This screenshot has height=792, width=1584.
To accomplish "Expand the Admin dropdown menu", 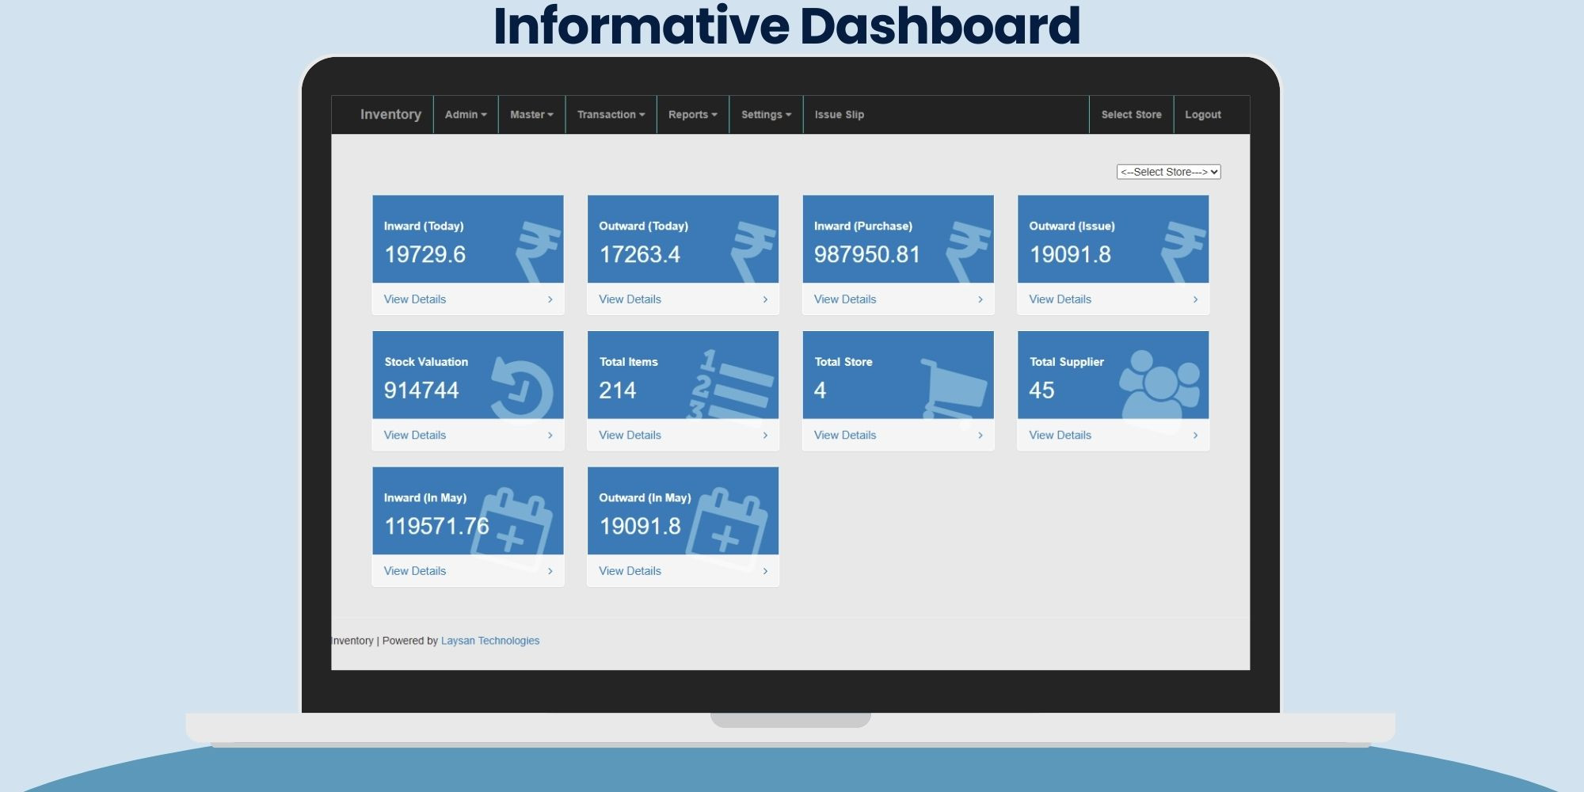I will pyautogui.click(x=466, y=115).
